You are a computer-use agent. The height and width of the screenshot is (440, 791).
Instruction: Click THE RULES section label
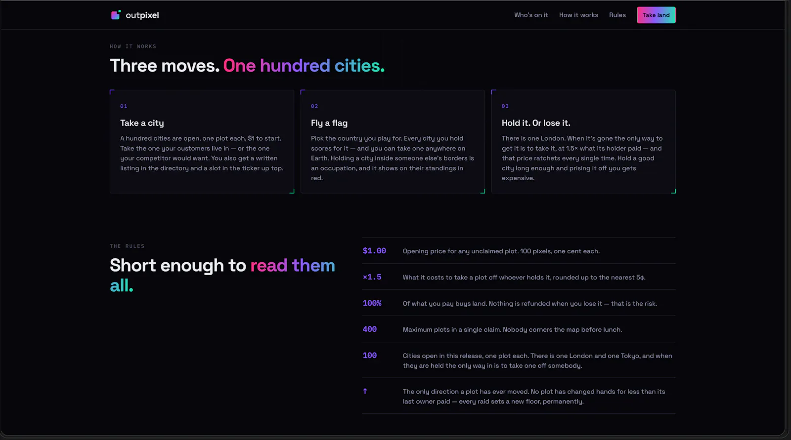coord(127,246)
